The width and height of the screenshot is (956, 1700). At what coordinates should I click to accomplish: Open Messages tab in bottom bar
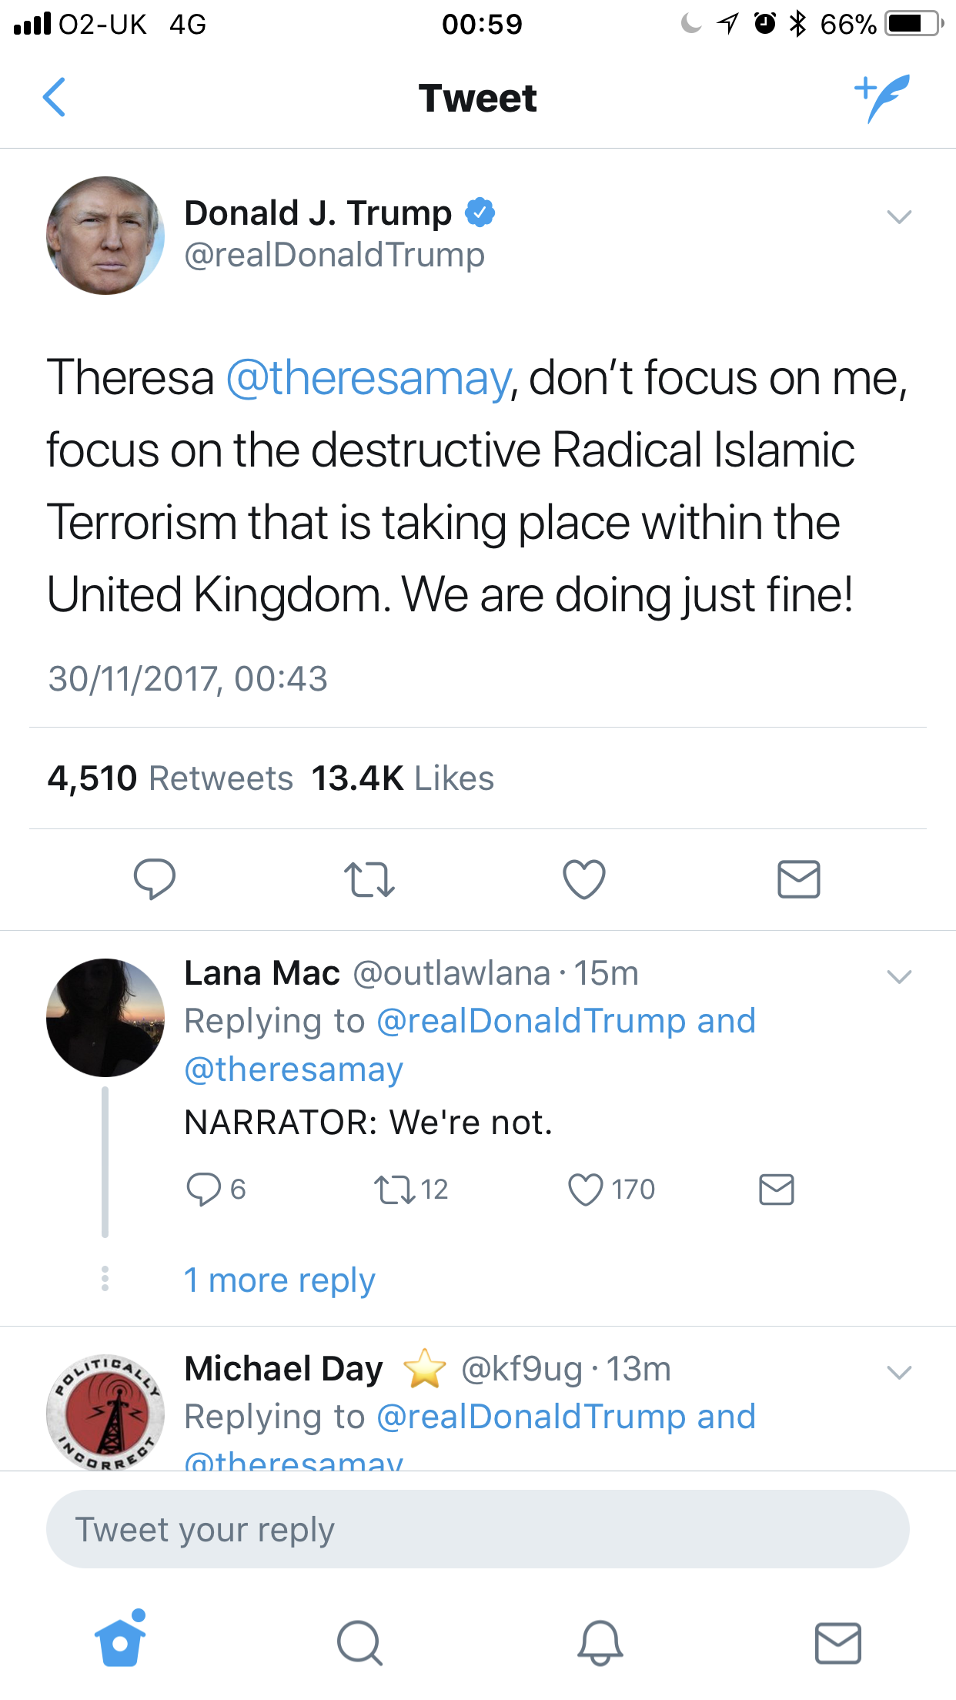click(x=837, y=1643)
